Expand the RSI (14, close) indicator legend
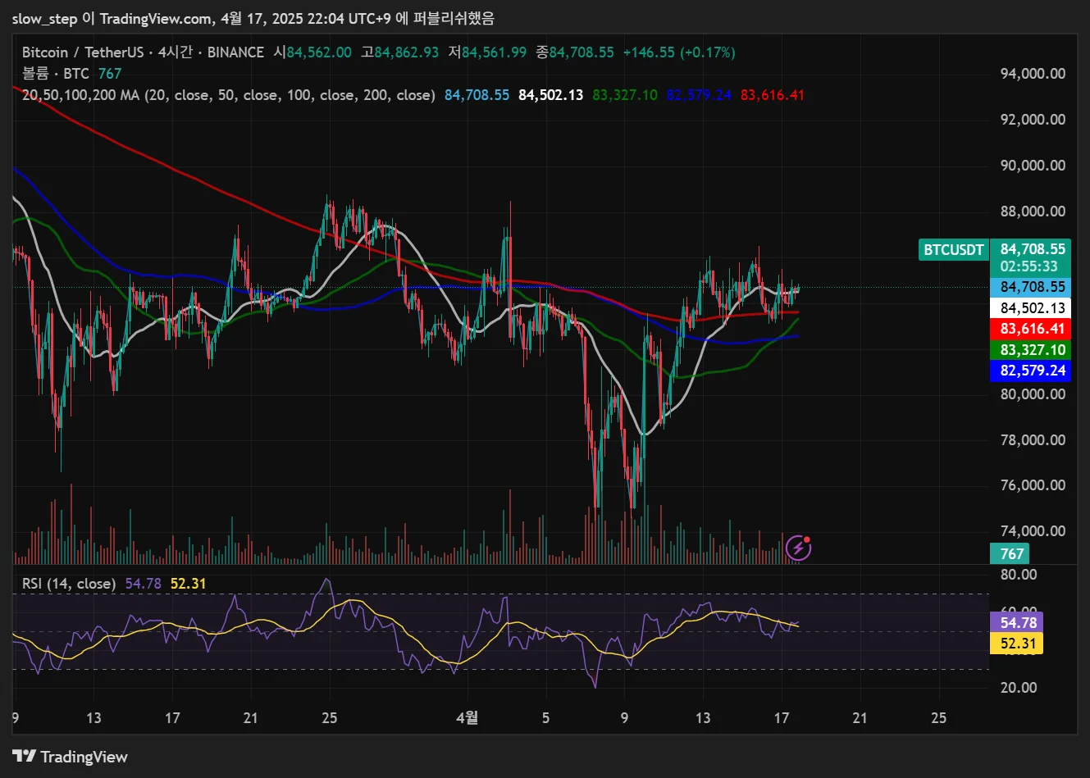The image size is (1090, 778). (x=68, y=584)
